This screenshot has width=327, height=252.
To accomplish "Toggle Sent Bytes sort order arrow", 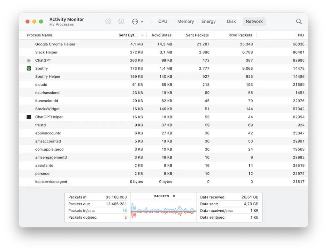I will [x=142, y=35].
